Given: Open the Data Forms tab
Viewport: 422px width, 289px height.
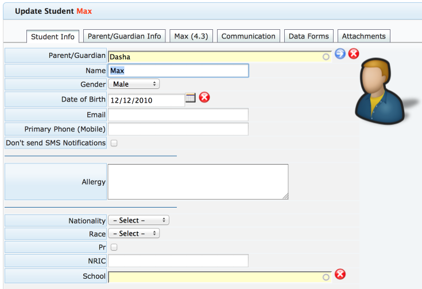Looking at the screenshot, I should pyautogui.click(x=309, y=36).
